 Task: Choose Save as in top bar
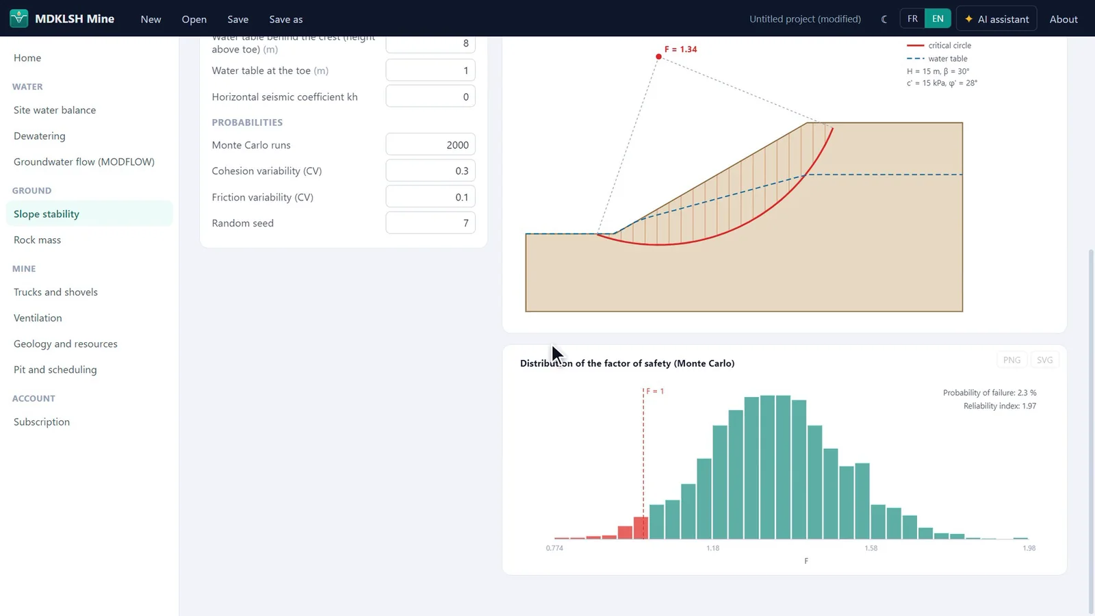[286, 19]
